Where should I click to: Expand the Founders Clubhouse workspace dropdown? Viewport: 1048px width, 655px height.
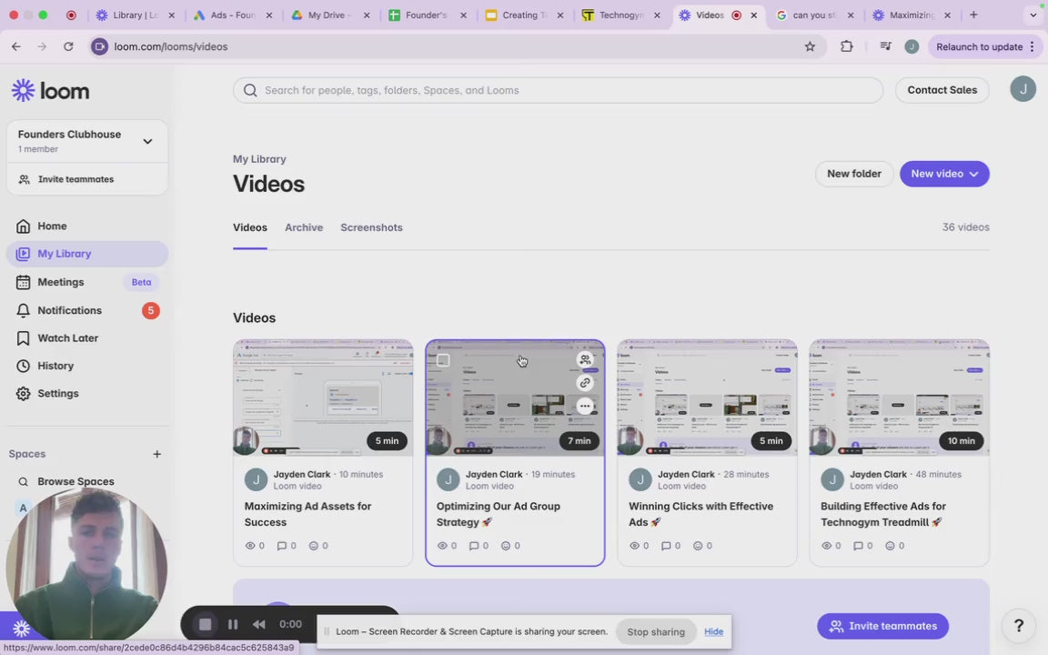click(x=147, y=141)
